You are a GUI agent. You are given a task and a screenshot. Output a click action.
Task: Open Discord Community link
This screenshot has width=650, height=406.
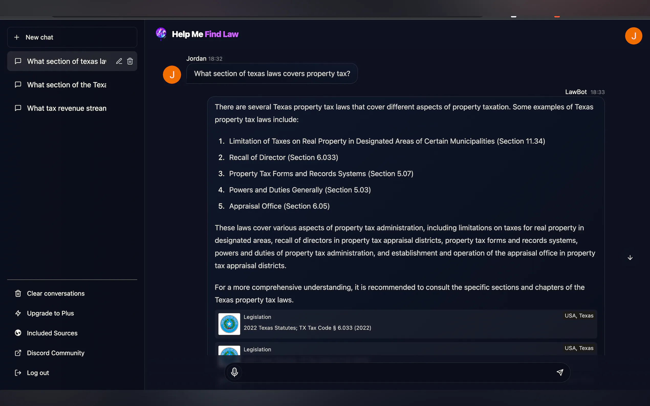tap(56, 353)
